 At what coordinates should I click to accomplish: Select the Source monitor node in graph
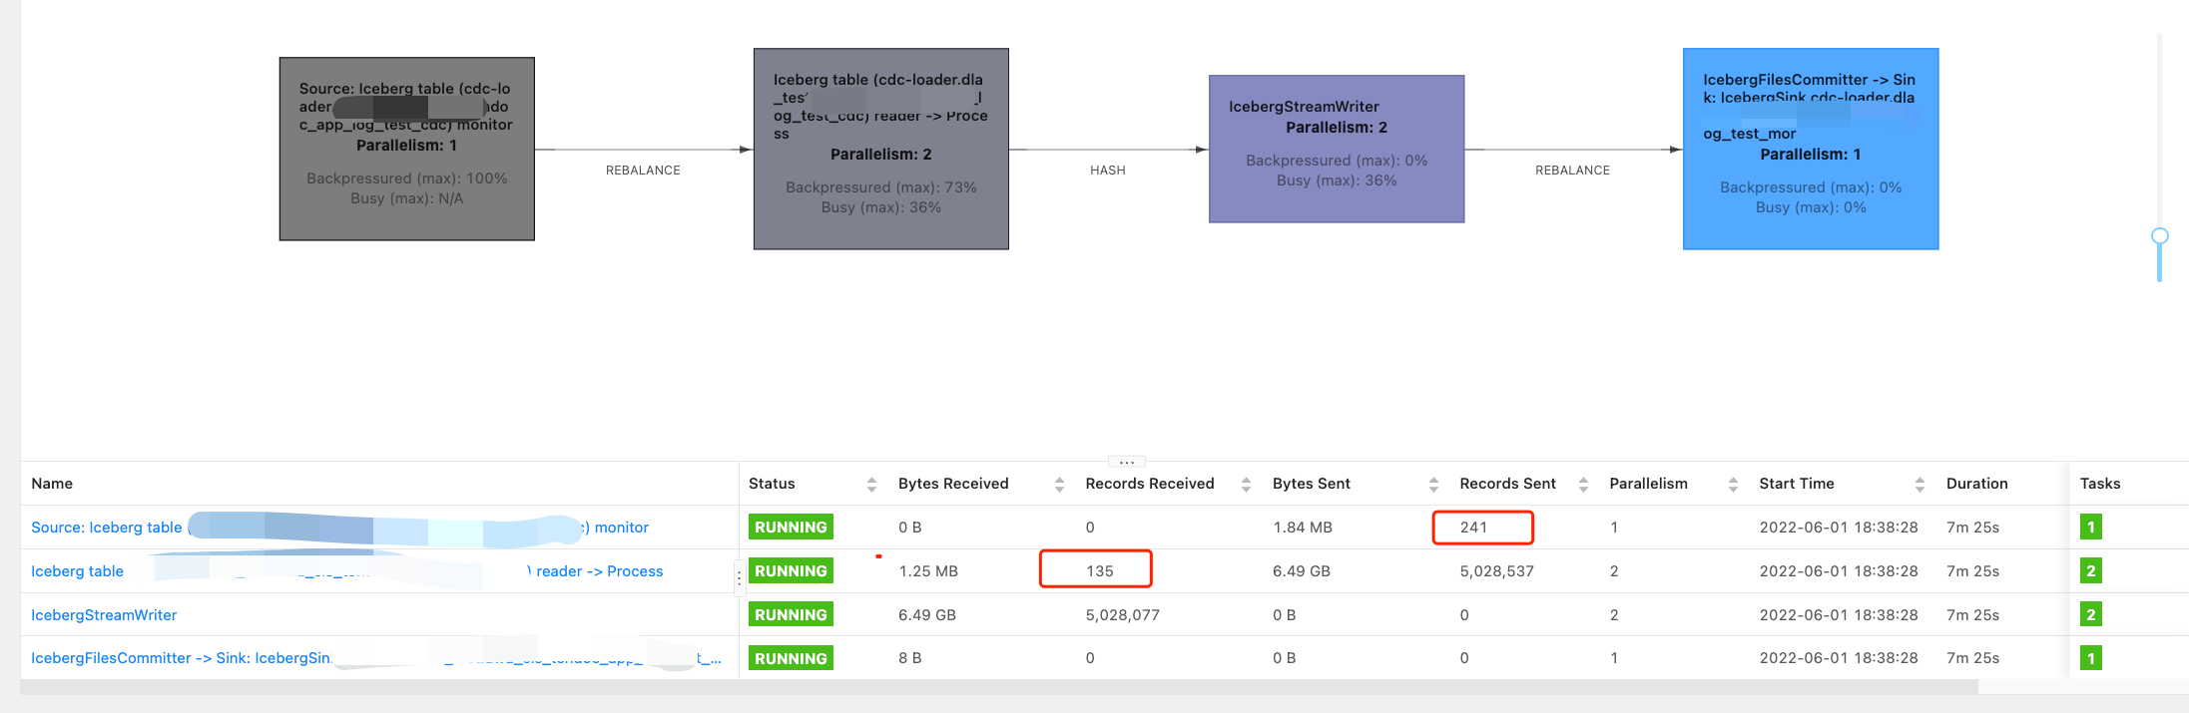point(407,149)
